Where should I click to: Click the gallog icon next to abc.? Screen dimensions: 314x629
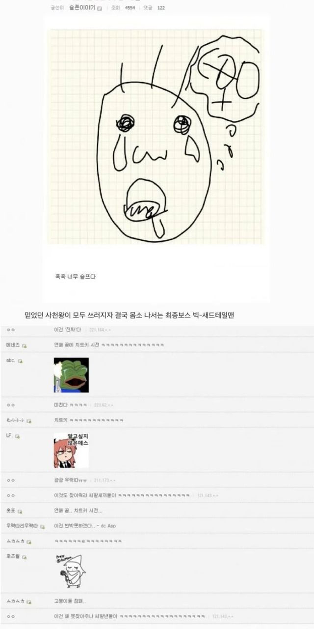pos(20,361)
